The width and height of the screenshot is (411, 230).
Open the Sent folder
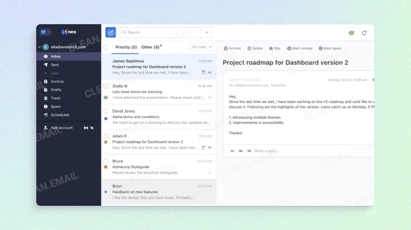(x=69, y=65)
